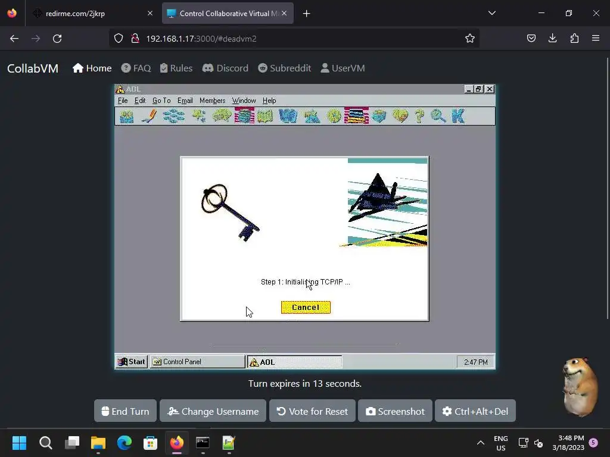Click the green map-like toolbar icon
610x457 pixels.
265,116
